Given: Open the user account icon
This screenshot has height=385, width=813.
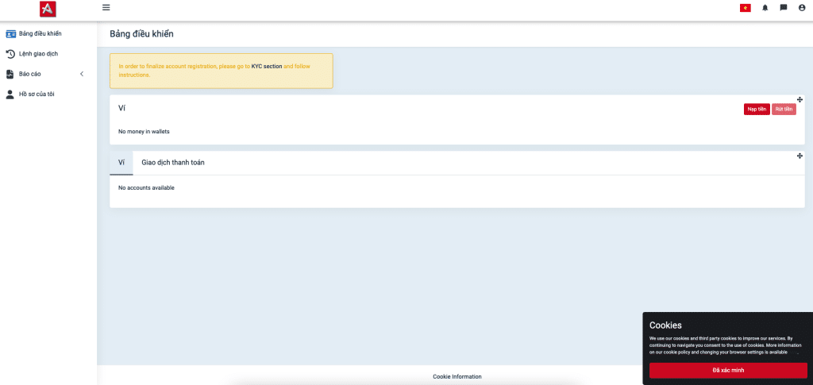Looking at the screenshot, I should coord(802,8).
